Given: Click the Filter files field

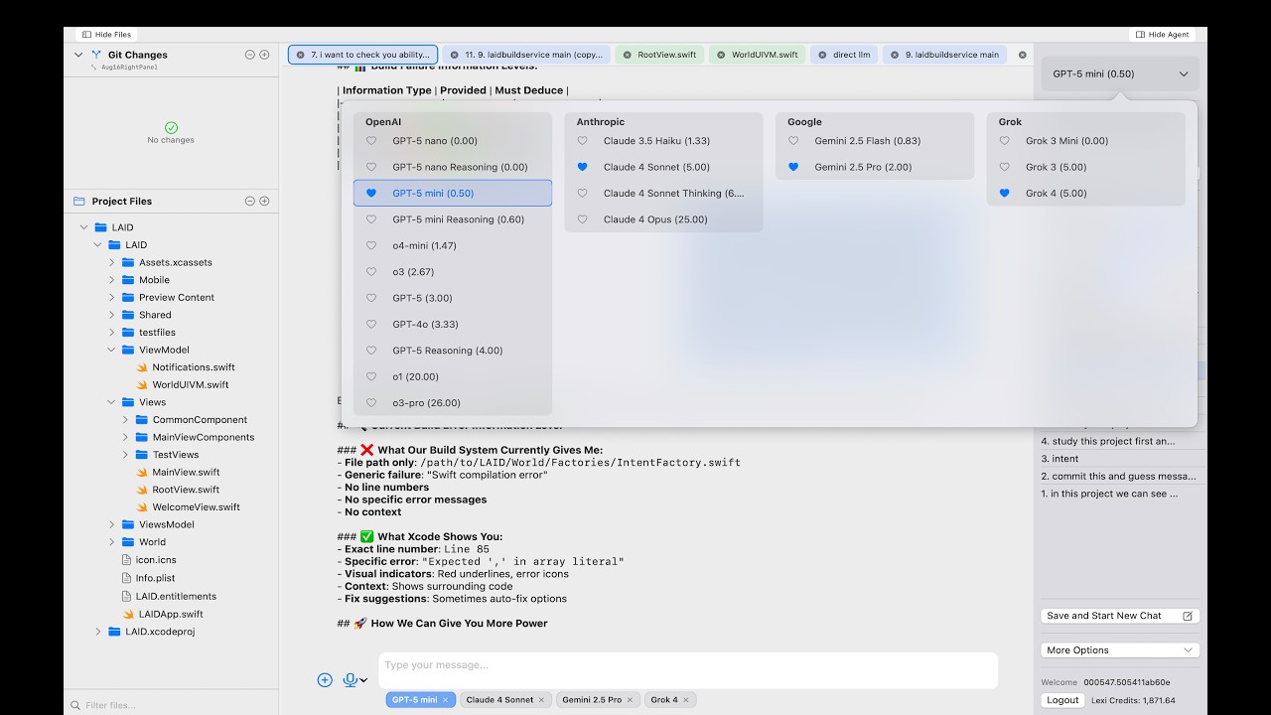Looking at the screenshot, I should click(x=171, y=705).
